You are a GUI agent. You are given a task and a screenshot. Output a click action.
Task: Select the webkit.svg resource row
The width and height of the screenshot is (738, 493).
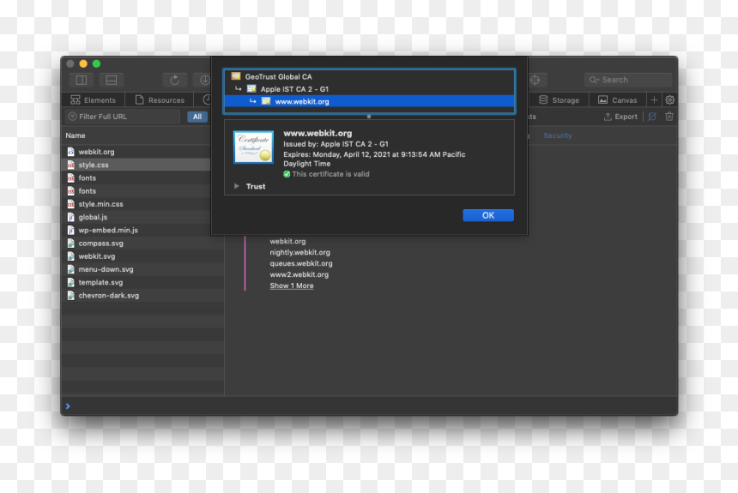click(x=142, y=256)
